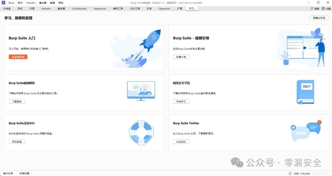
Task: Click the lifebuoy support center icon
Action: (141, 133)
